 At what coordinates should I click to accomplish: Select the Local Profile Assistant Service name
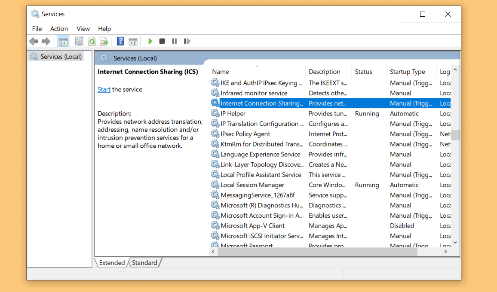261,174
